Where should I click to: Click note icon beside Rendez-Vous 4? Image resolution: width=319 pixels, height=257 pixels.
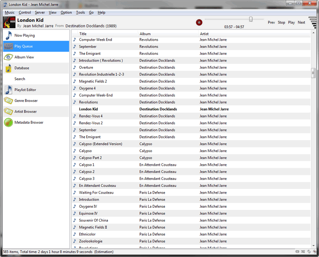(75, 116)
